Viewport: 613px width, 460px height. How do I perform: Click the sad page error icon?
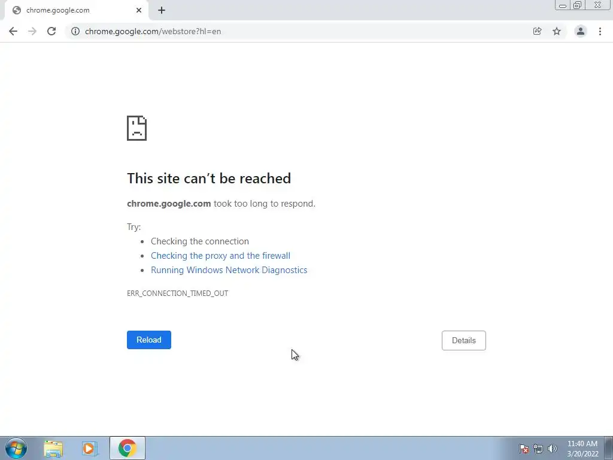pos(137,128)
